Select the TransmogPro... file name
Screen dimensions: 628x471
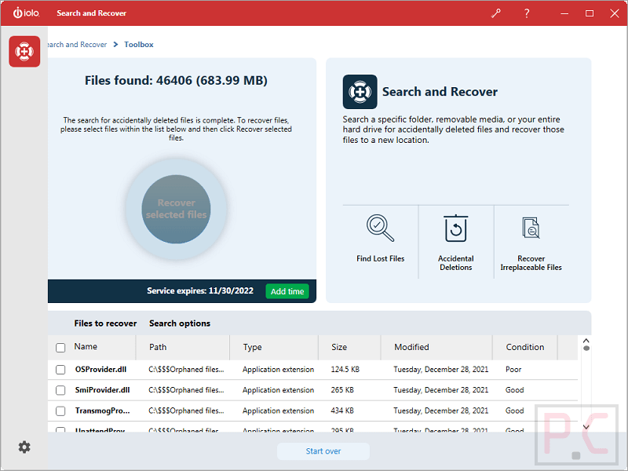pos(103,411)
